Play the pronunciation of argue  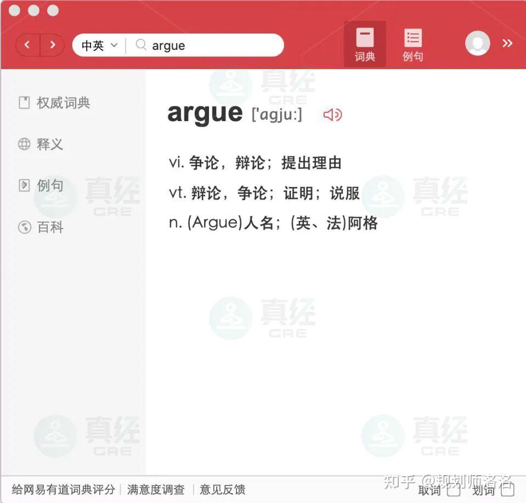click(332, 114)
